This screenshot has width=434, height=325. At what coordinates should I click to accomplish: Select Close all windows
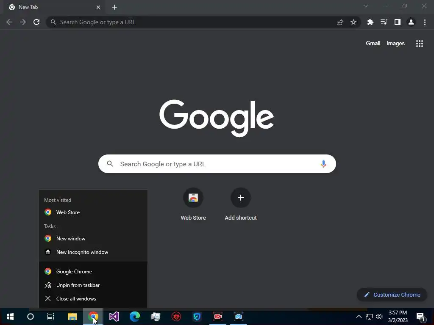coord(93,298)
